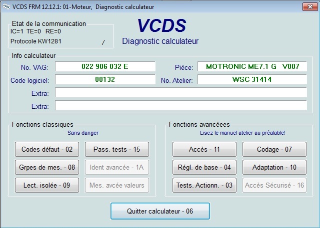Click the Diagnostic calculateur heading

click(160, 41)
